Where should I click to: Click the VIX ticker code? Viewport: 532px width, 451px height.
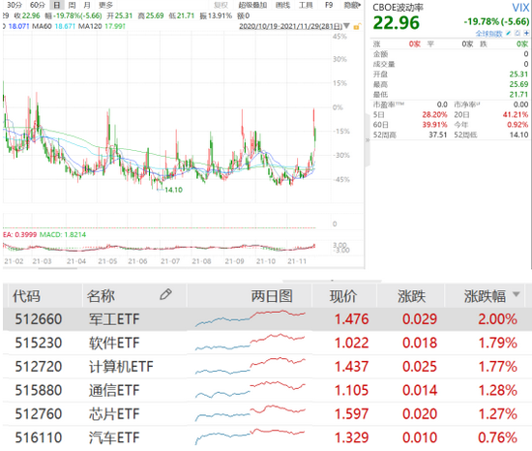click(x=520, y=8)
